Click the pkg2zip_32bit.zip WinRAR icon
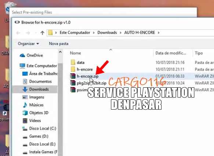 pyautogui.click(x=73, y=83)
